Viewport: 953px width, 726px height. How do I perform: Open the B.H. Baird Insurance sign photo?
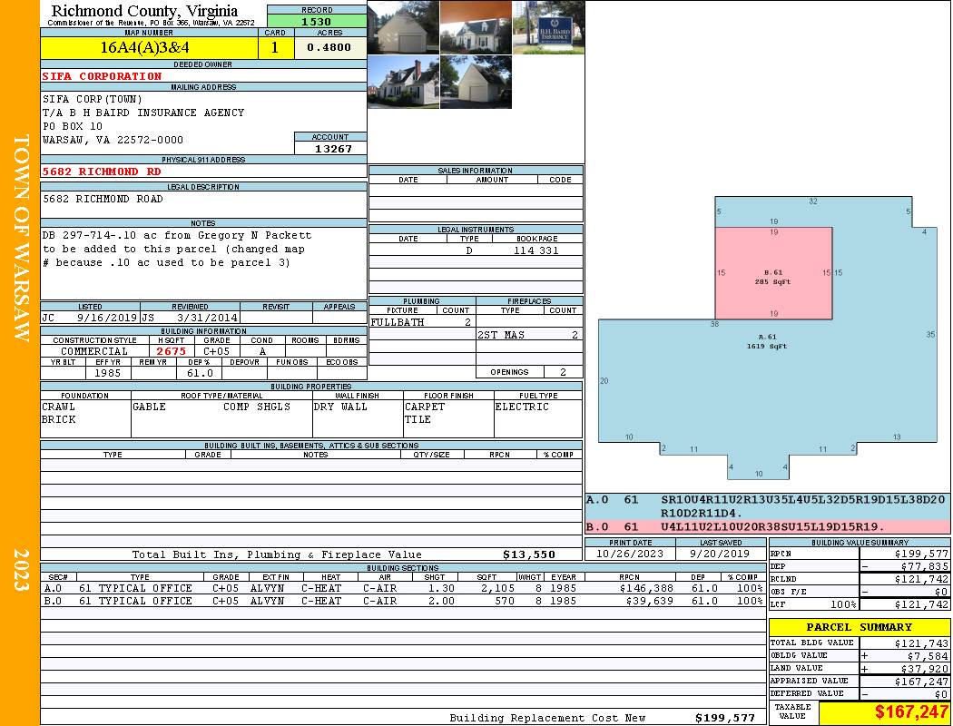pos(549,27)
